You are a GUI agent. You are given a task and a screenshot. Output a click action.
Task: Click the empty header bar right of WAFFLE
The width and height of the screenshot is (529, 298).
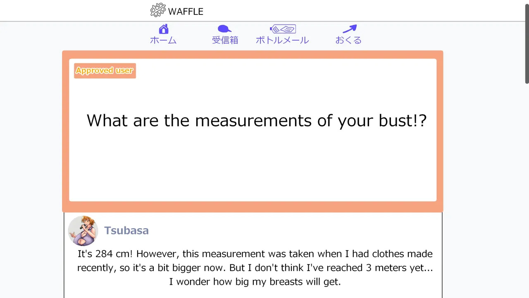[351, 11]
